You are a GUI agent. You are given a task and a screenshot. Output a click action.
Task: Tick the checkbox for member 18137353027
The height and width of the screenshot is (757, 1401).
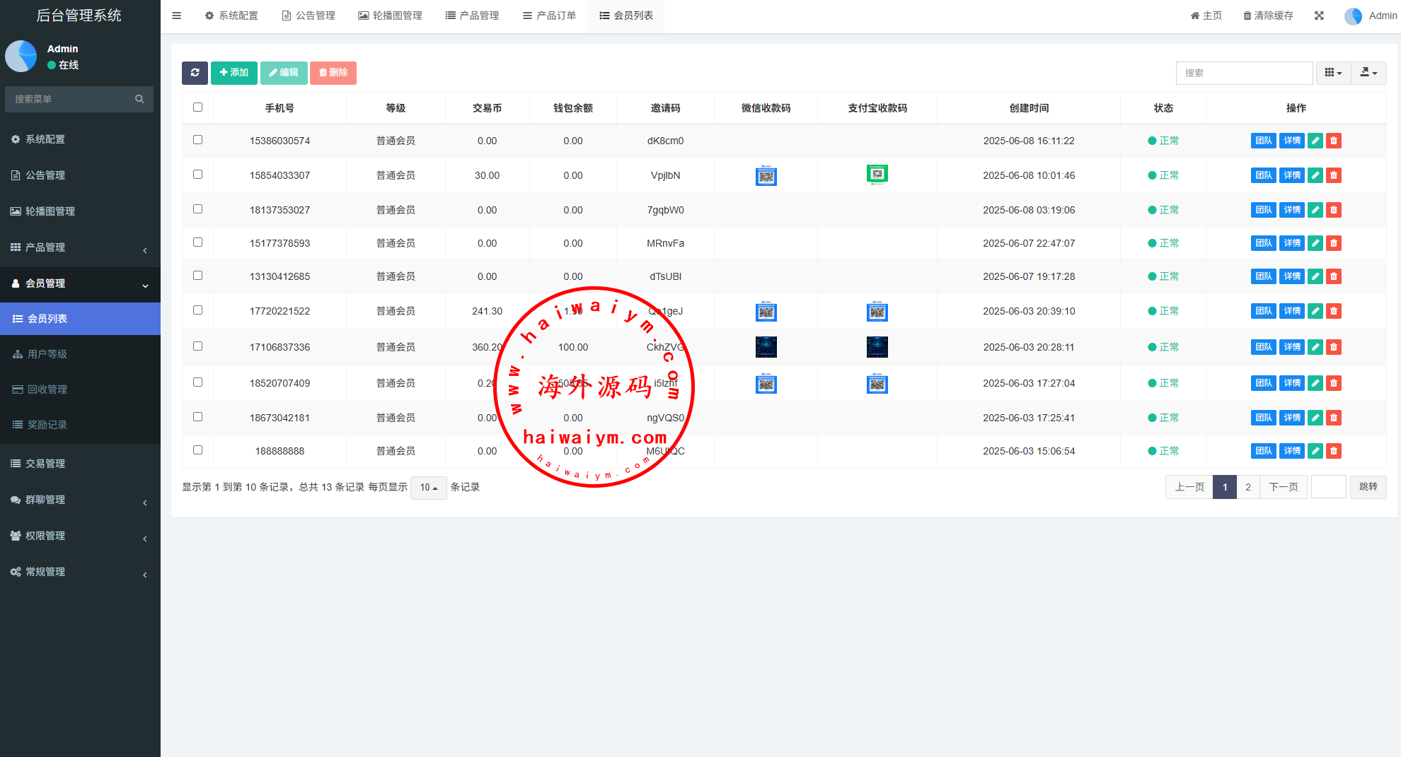click(197, 209)
